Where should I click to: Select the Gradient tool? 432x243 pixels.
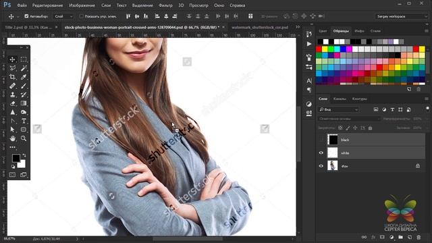point(24,103)
